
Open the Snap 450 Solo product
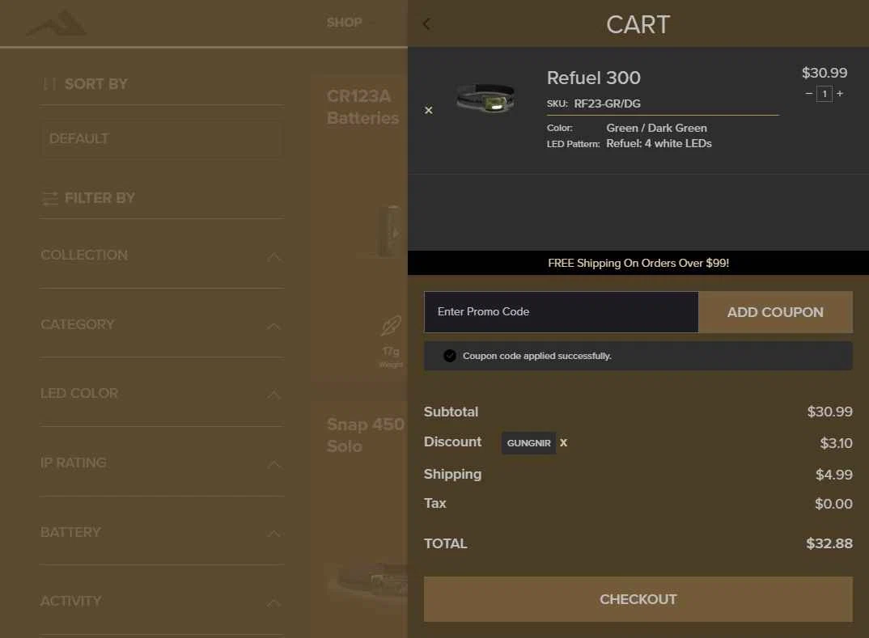pos(365,435)
